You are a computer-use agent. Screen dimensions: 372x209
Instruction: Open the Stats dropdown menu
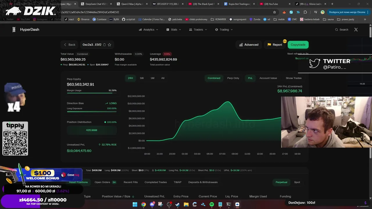point(174,30)
